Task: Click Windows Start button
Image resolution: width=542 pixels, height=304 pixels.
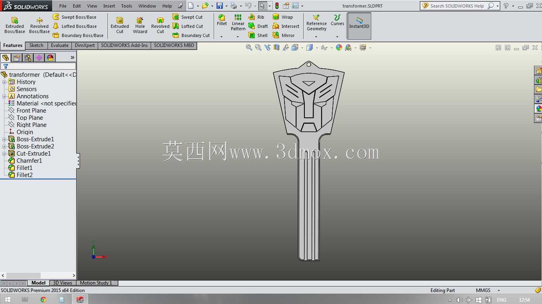Action: pos(8,300)
